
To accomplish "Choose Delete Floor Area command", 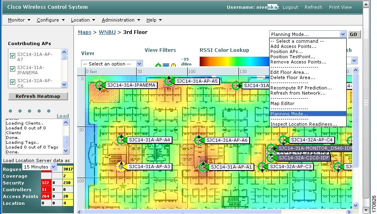I will (x=293, y=78).
